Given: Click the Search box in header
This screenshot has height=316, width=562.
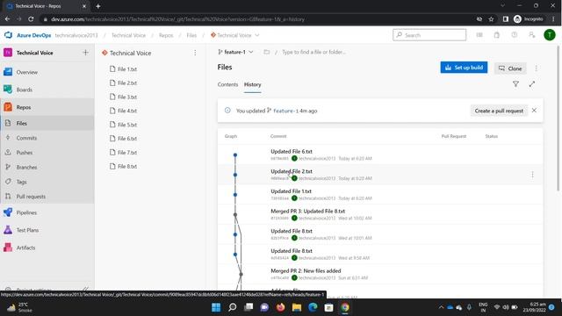Looking at the screenshot, I should coord(429,35).
